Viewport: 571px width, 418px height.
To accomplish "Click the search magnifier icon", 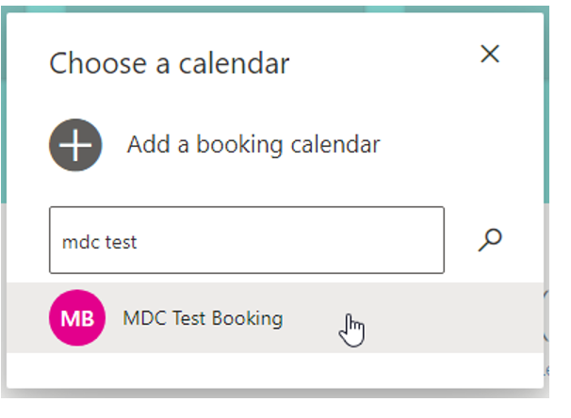I will click(x=490, y=240).
